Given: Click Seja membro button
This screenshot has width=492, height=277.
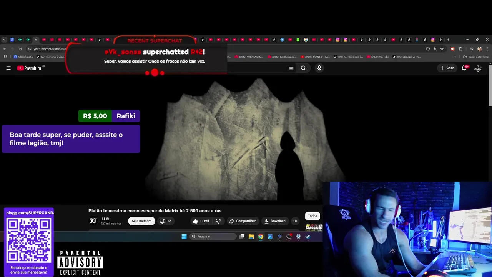Looking at the screenshot, I should click(x=141, y=221).
